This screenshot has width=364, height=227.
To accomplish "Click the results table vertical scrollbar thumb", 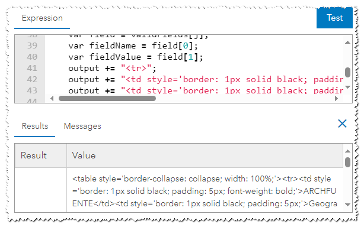I will tap(347, 162).
